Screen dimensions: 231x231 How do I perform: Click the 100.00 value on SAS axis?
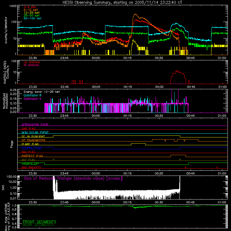(12, 177)
